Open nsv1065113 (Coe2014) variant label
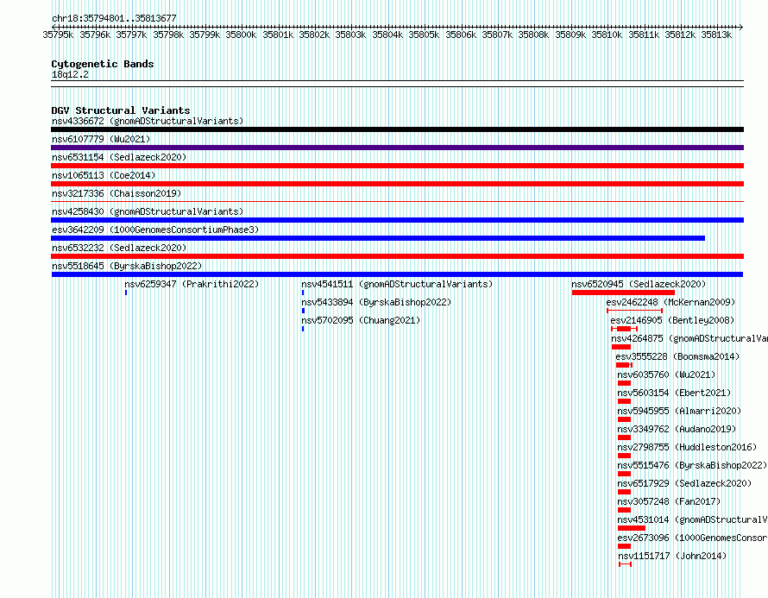768x598 pixels. click(x=104, y=175)
